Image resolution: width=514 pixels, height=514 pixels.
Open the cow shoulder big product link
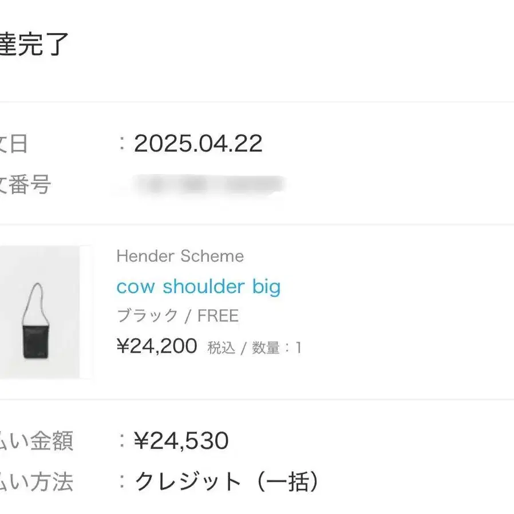tap(198, 286)
